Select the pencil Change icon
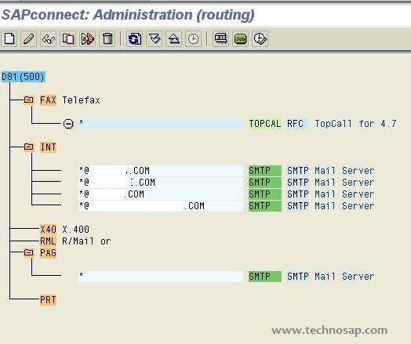 tap(28, 38)
